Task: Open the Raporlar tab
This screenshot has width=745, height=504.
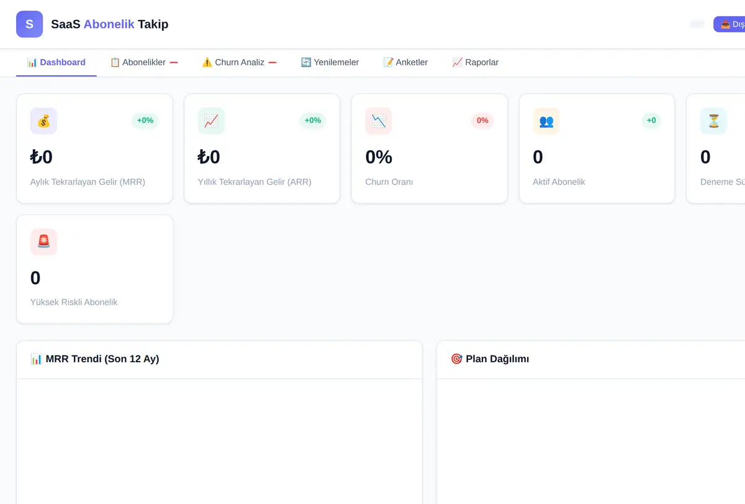Action: tap(476, 62)
